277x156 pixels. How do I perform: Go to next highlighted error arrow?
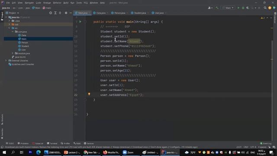point(271,18)
